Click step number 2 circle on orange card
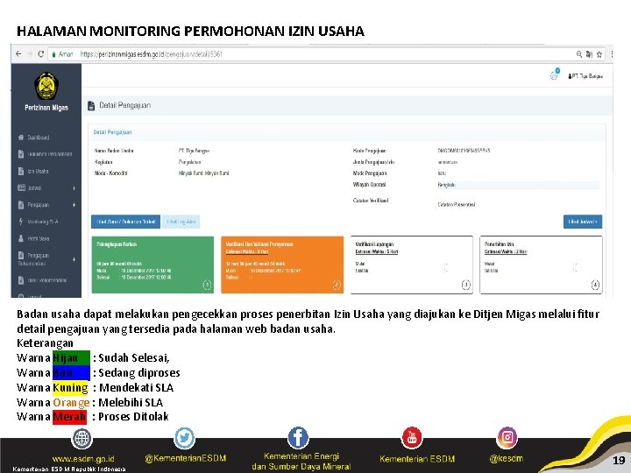The height and width of the screenshot is (473, 631). pos(337,285)
